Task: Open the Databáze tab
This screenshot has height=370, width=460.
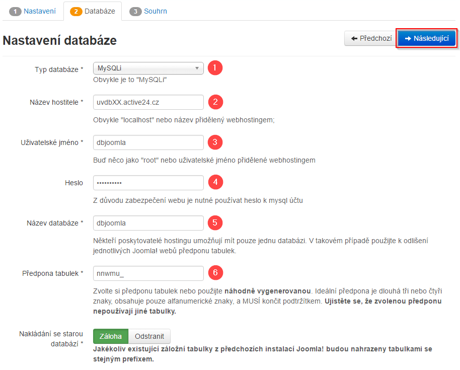Action: tap(93, 11)
